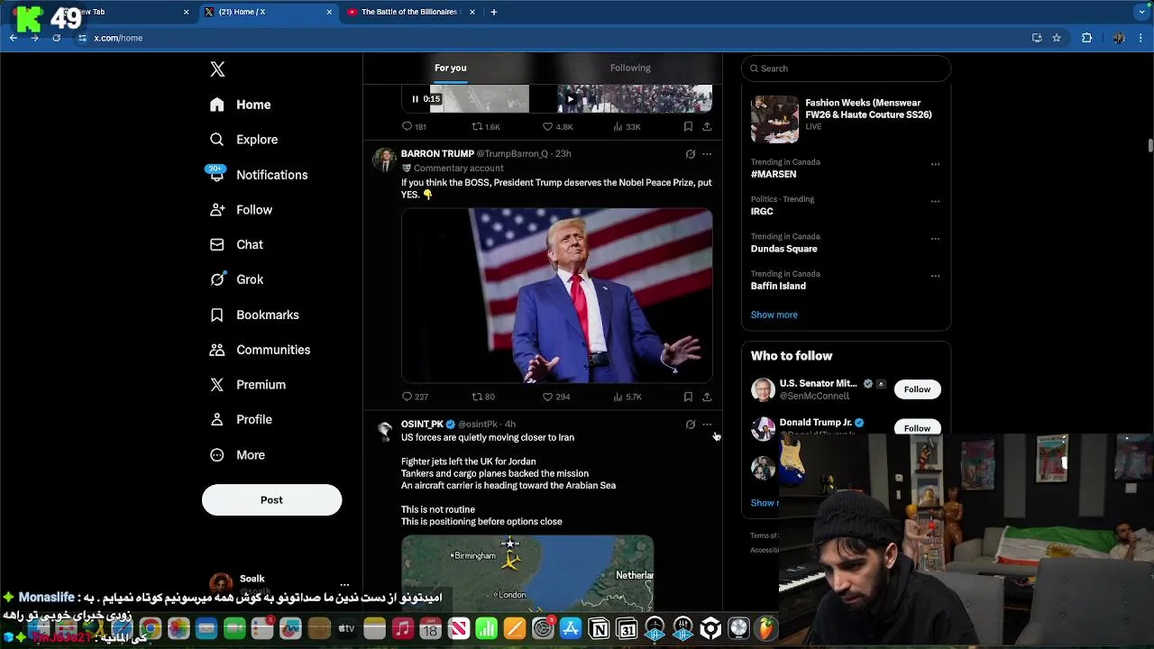1154x649 pixels.
Task: Open the Trump flag photo
Action: pyautogui.click(x=556, y=296)
